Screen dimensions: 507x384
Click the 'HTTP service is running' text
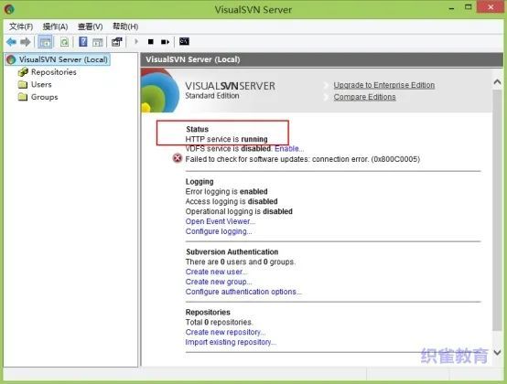tap(226, 139)
